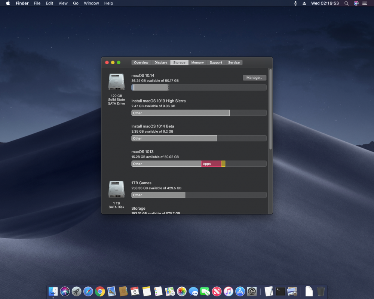Close the About This Mac window
374x299 pixels.
[x=107, y=62]
